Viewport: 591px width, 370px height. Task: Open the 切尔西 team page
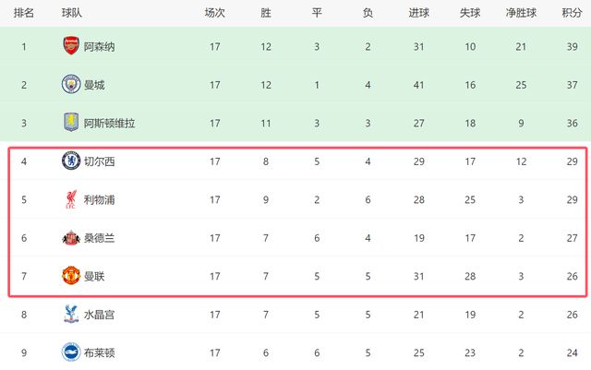(x=99, y=161)
